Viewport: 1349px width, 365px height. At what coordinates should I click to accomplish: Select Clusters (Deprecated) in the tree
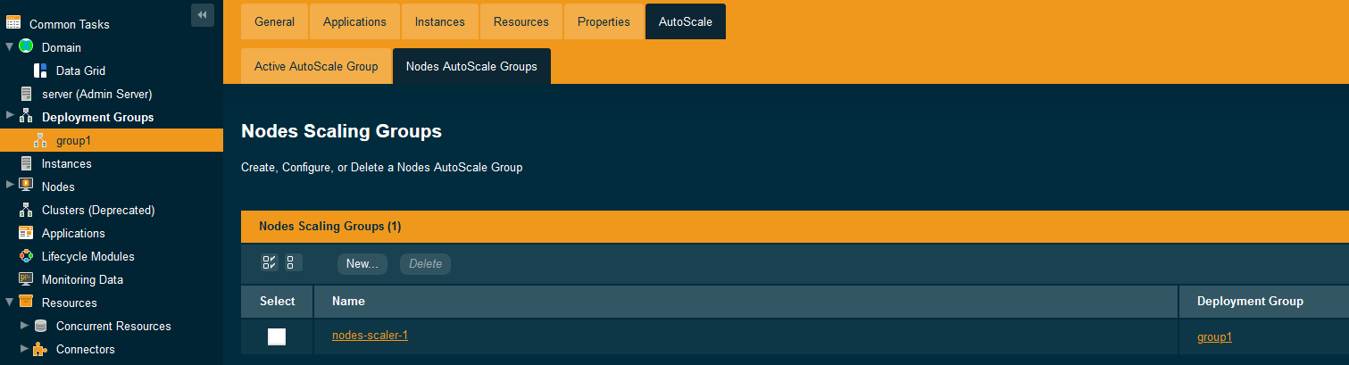click(98, 210)
